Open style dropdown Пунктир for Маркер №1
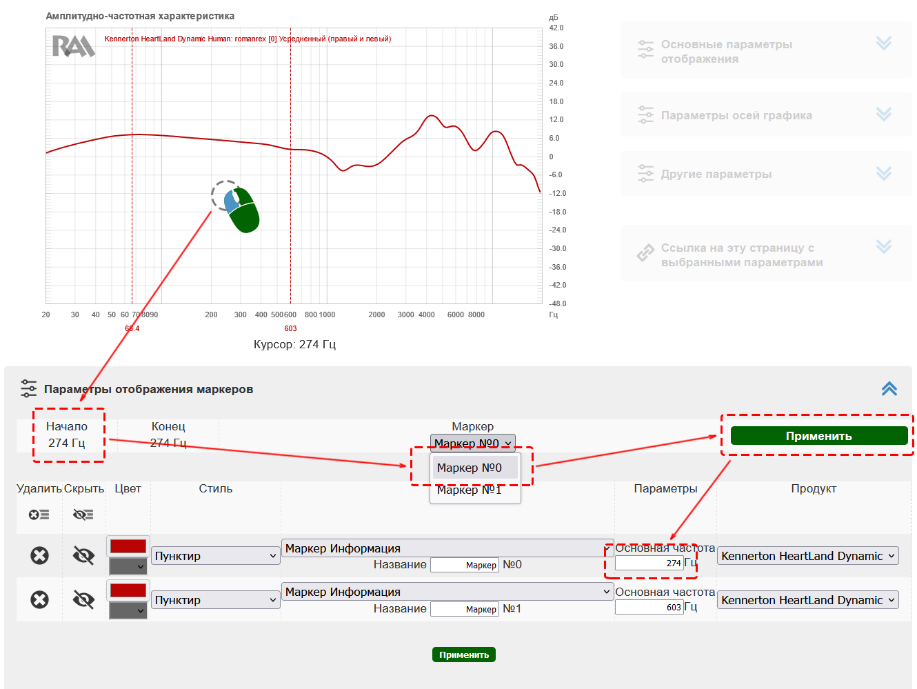 point(216,600)
